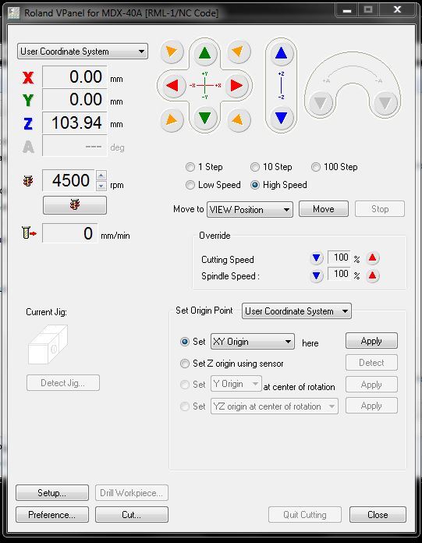Click the spindle rpm field showing 4500

68,180
